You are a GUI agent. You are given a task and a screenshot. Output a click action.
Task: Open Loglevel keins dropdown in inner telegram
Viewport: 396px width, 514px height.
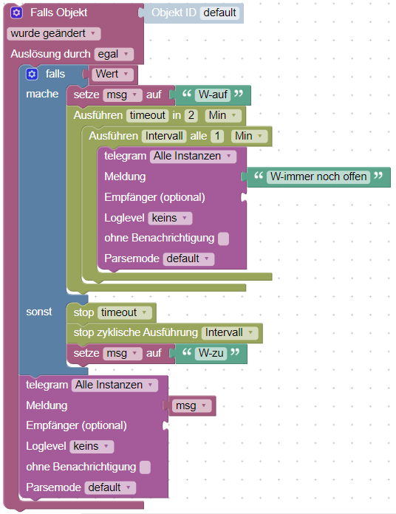pyautogui.click(x=170, y=218)
